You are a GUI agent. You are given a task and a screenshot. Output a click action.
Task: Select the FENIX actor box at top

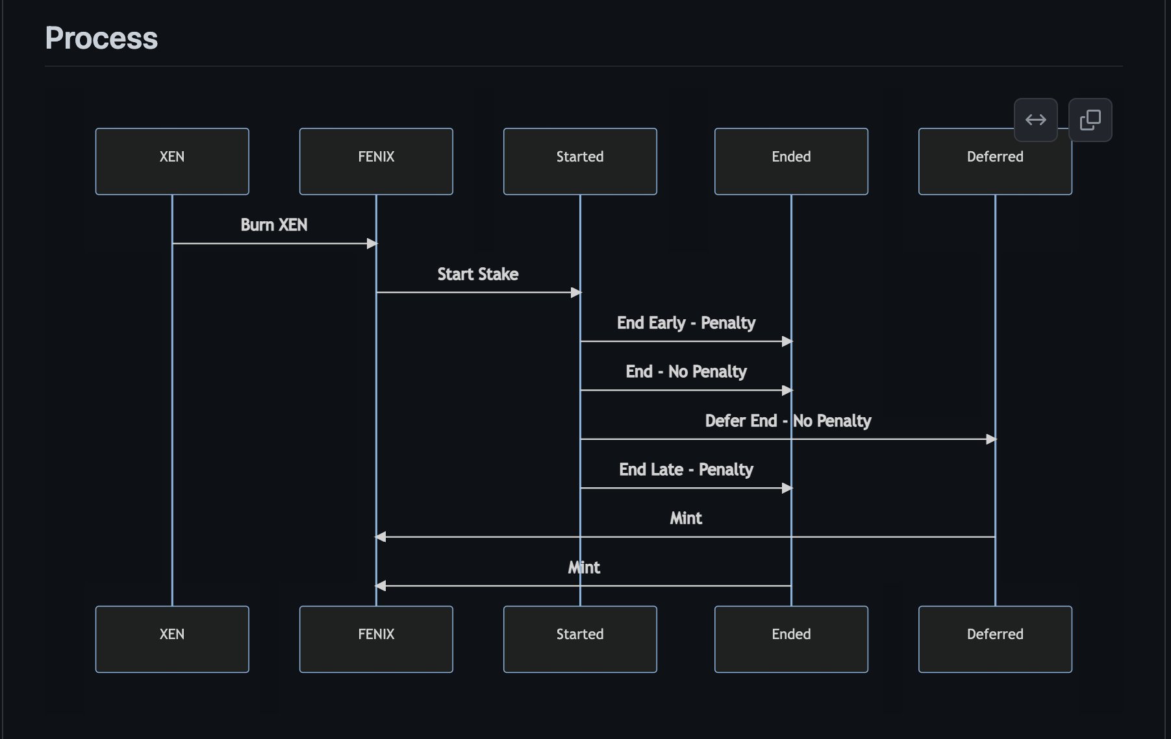click(x=375, y=160)
